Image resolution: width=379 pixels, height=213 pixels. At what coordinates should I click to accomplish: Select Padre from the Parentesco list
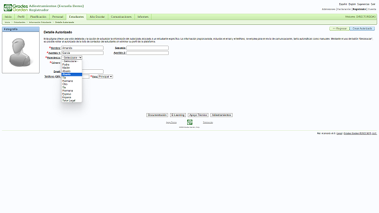(72, 64)
